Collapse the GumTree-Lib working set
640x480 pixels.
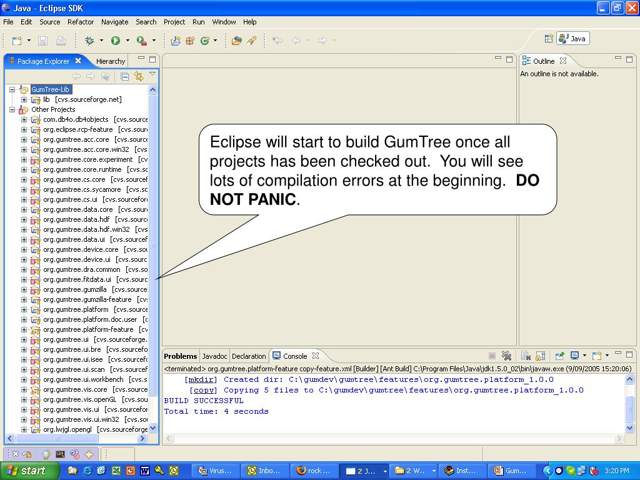pyautogui.click(x=12, y=89)
